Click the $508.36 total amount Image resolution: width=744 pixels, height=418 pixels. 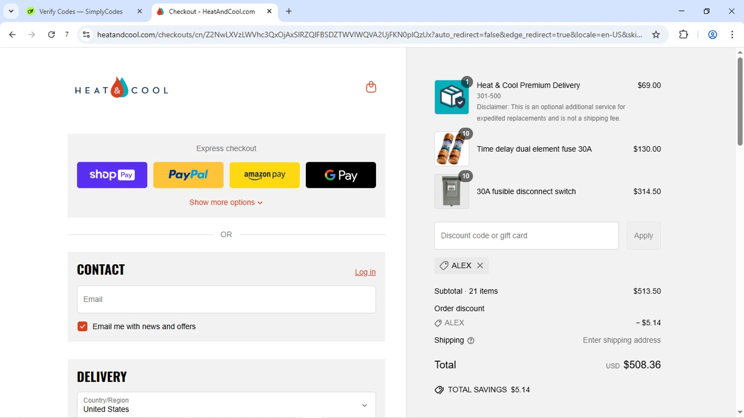pos(642,365)
